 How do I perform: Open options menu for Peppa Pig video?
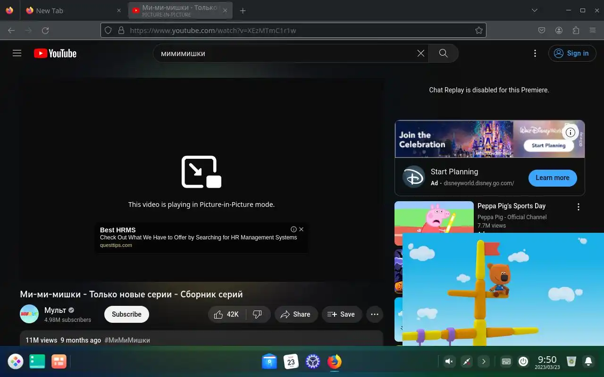point(579,207)
